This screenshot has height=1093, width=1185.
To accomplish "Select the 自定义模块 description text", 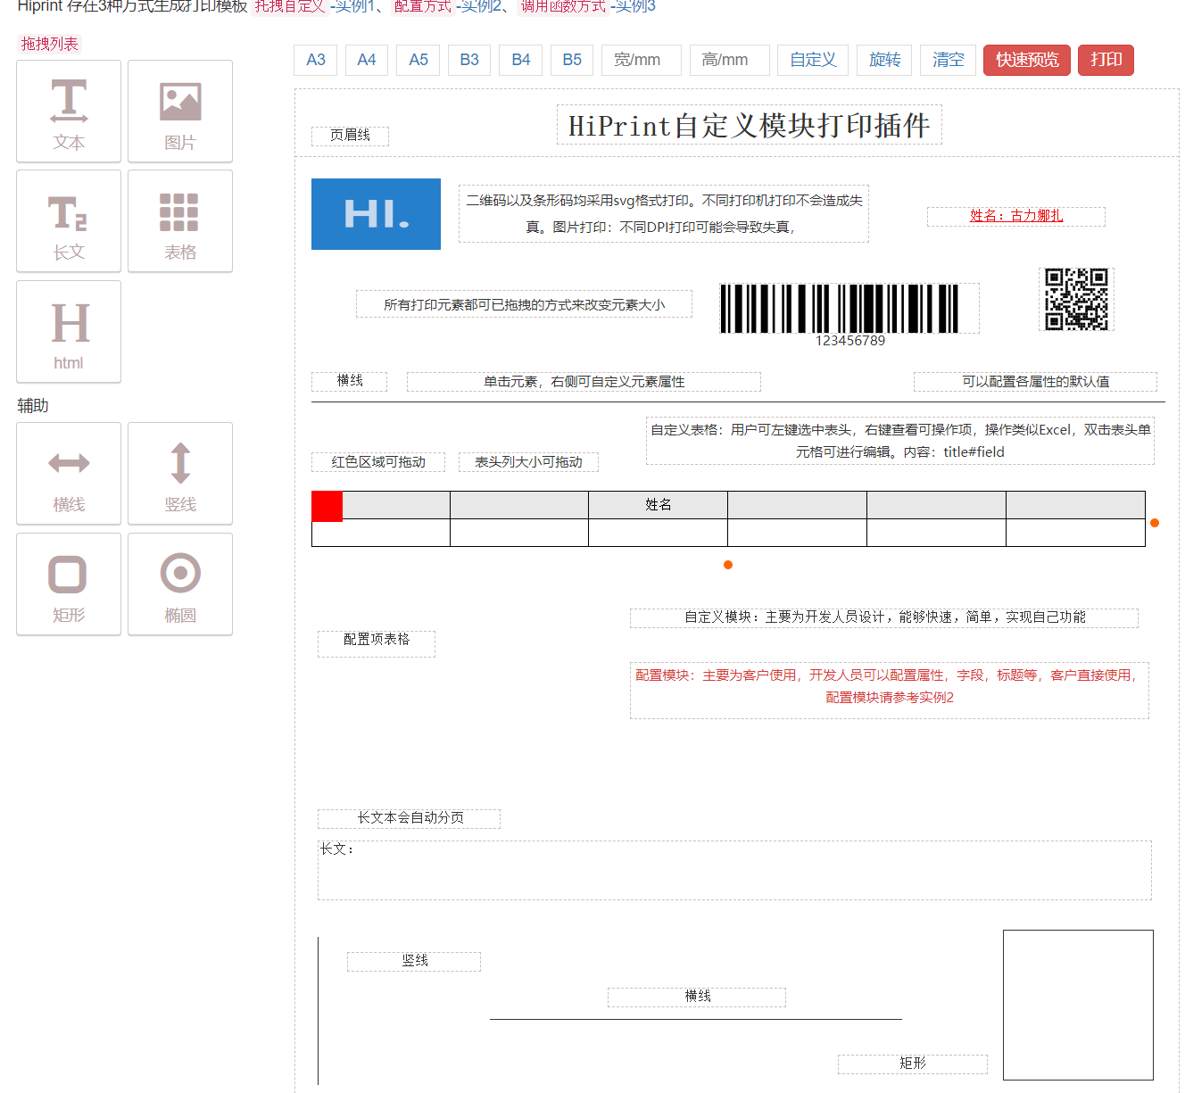I will click(x=884, y=617).
